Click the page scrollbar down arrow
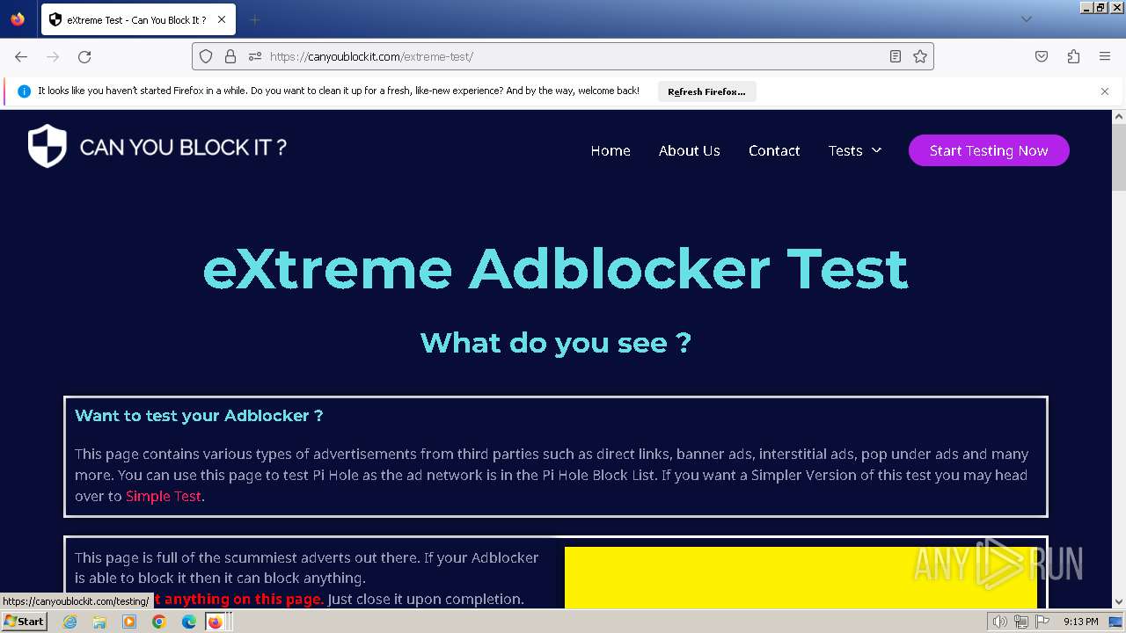 [x=1119, y=602]
